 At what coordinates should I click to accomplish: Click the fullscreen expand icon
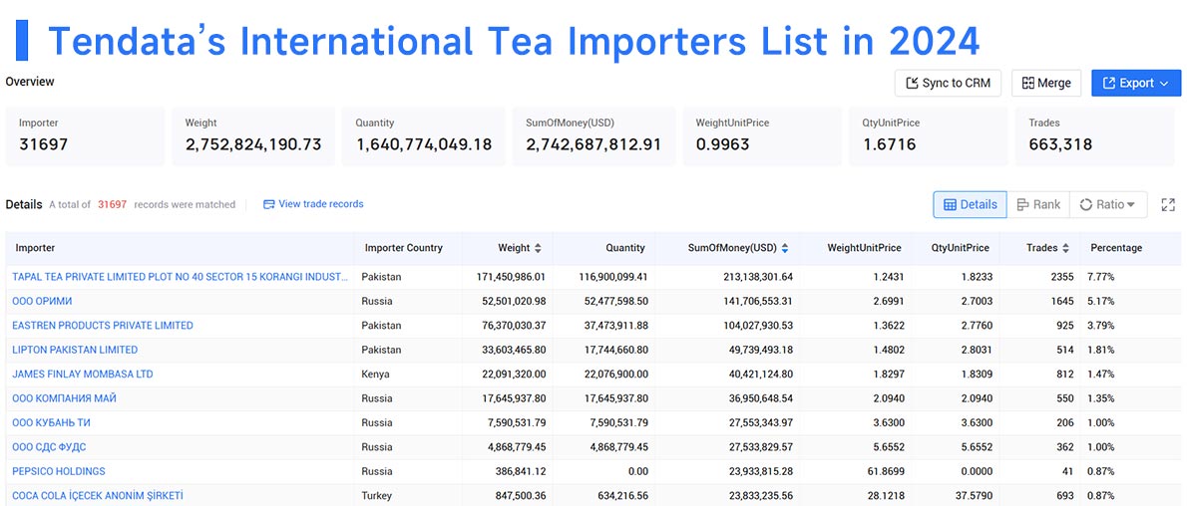(1168, 204)
